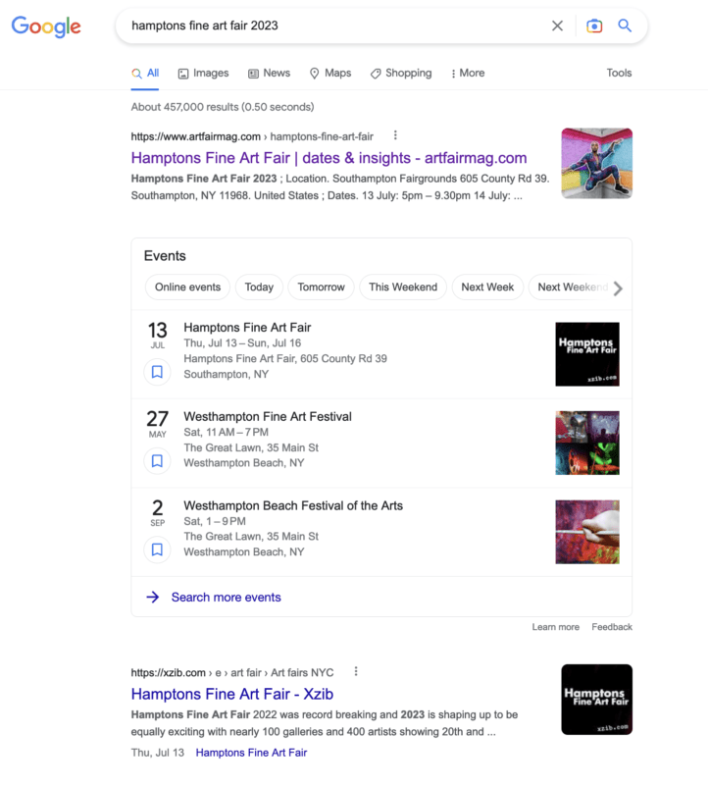Filter events by Online events chip

click(x=187, y=288)
